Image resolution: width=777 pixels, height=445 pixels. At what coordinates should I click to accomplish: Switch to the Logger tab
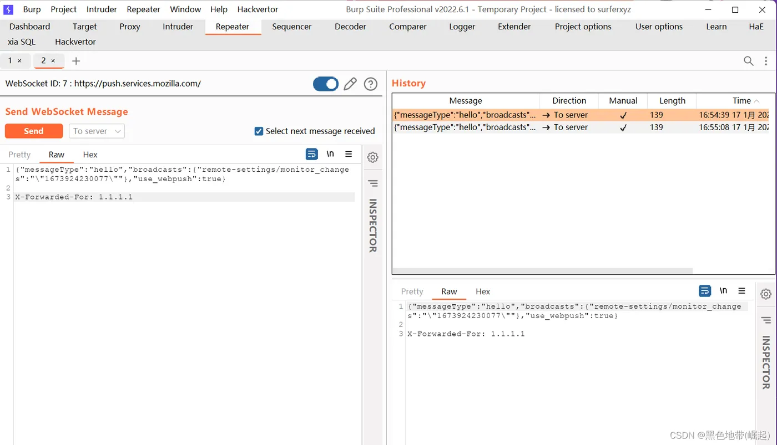tap(462, 27)
